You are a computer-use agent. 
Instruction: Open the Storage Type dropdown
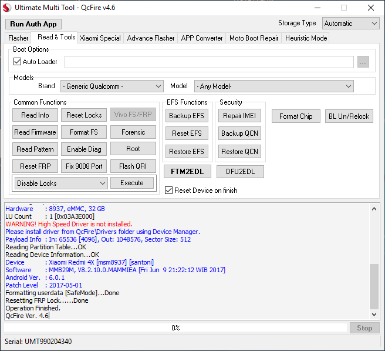[350, 24]
